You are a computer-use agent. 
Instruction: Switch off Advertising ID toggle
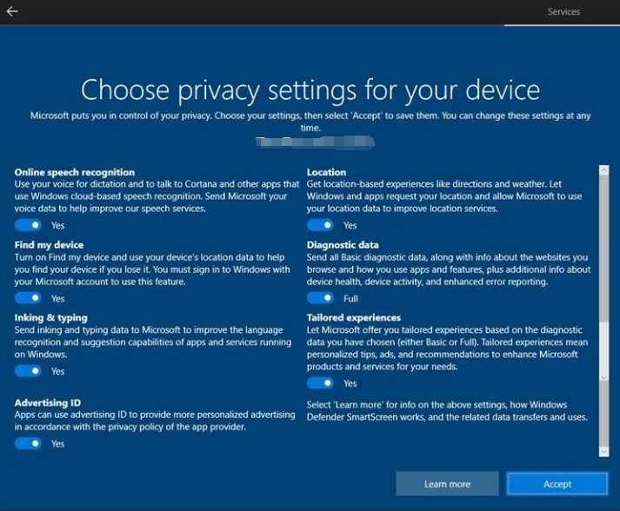coord(29,443)
